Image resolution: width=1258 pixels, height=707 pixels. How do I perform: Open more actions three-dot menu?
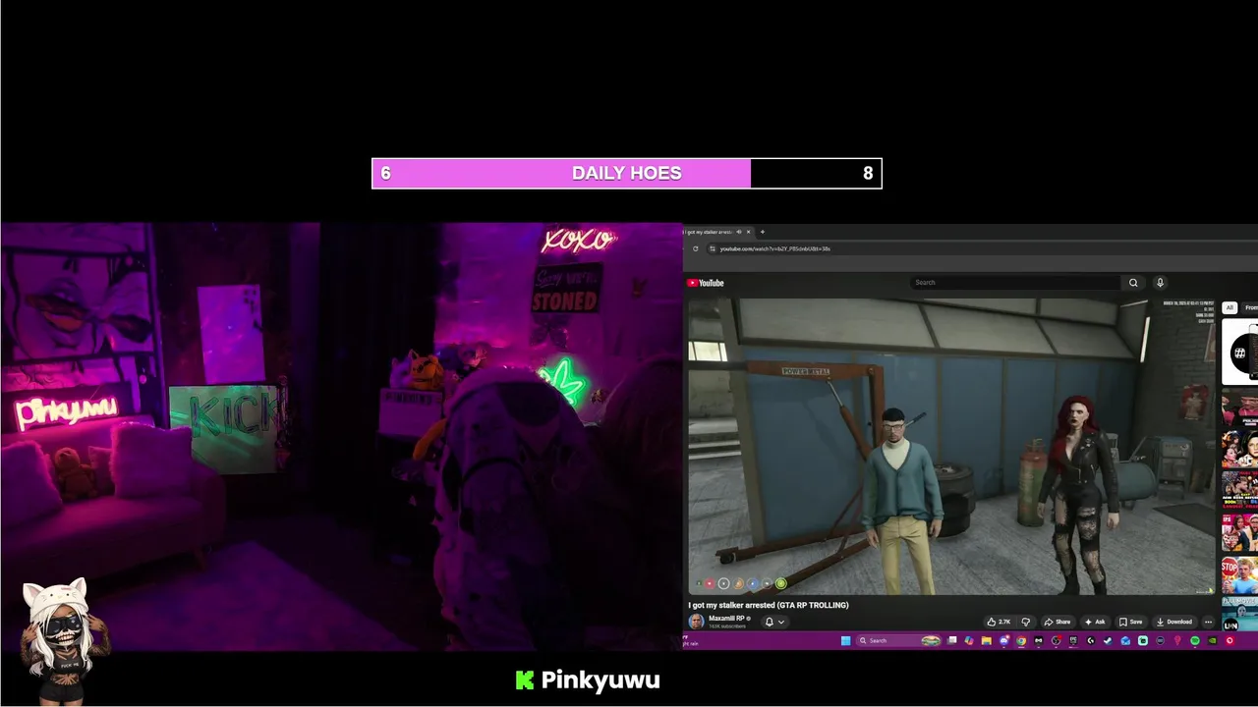[1208, 622]
